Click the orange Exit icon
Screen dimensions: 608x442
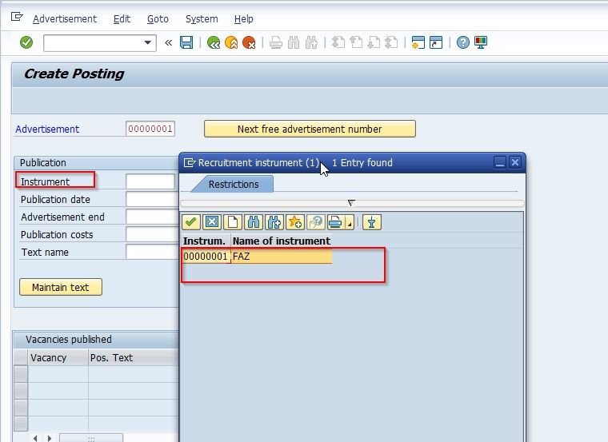coord(231,42)
